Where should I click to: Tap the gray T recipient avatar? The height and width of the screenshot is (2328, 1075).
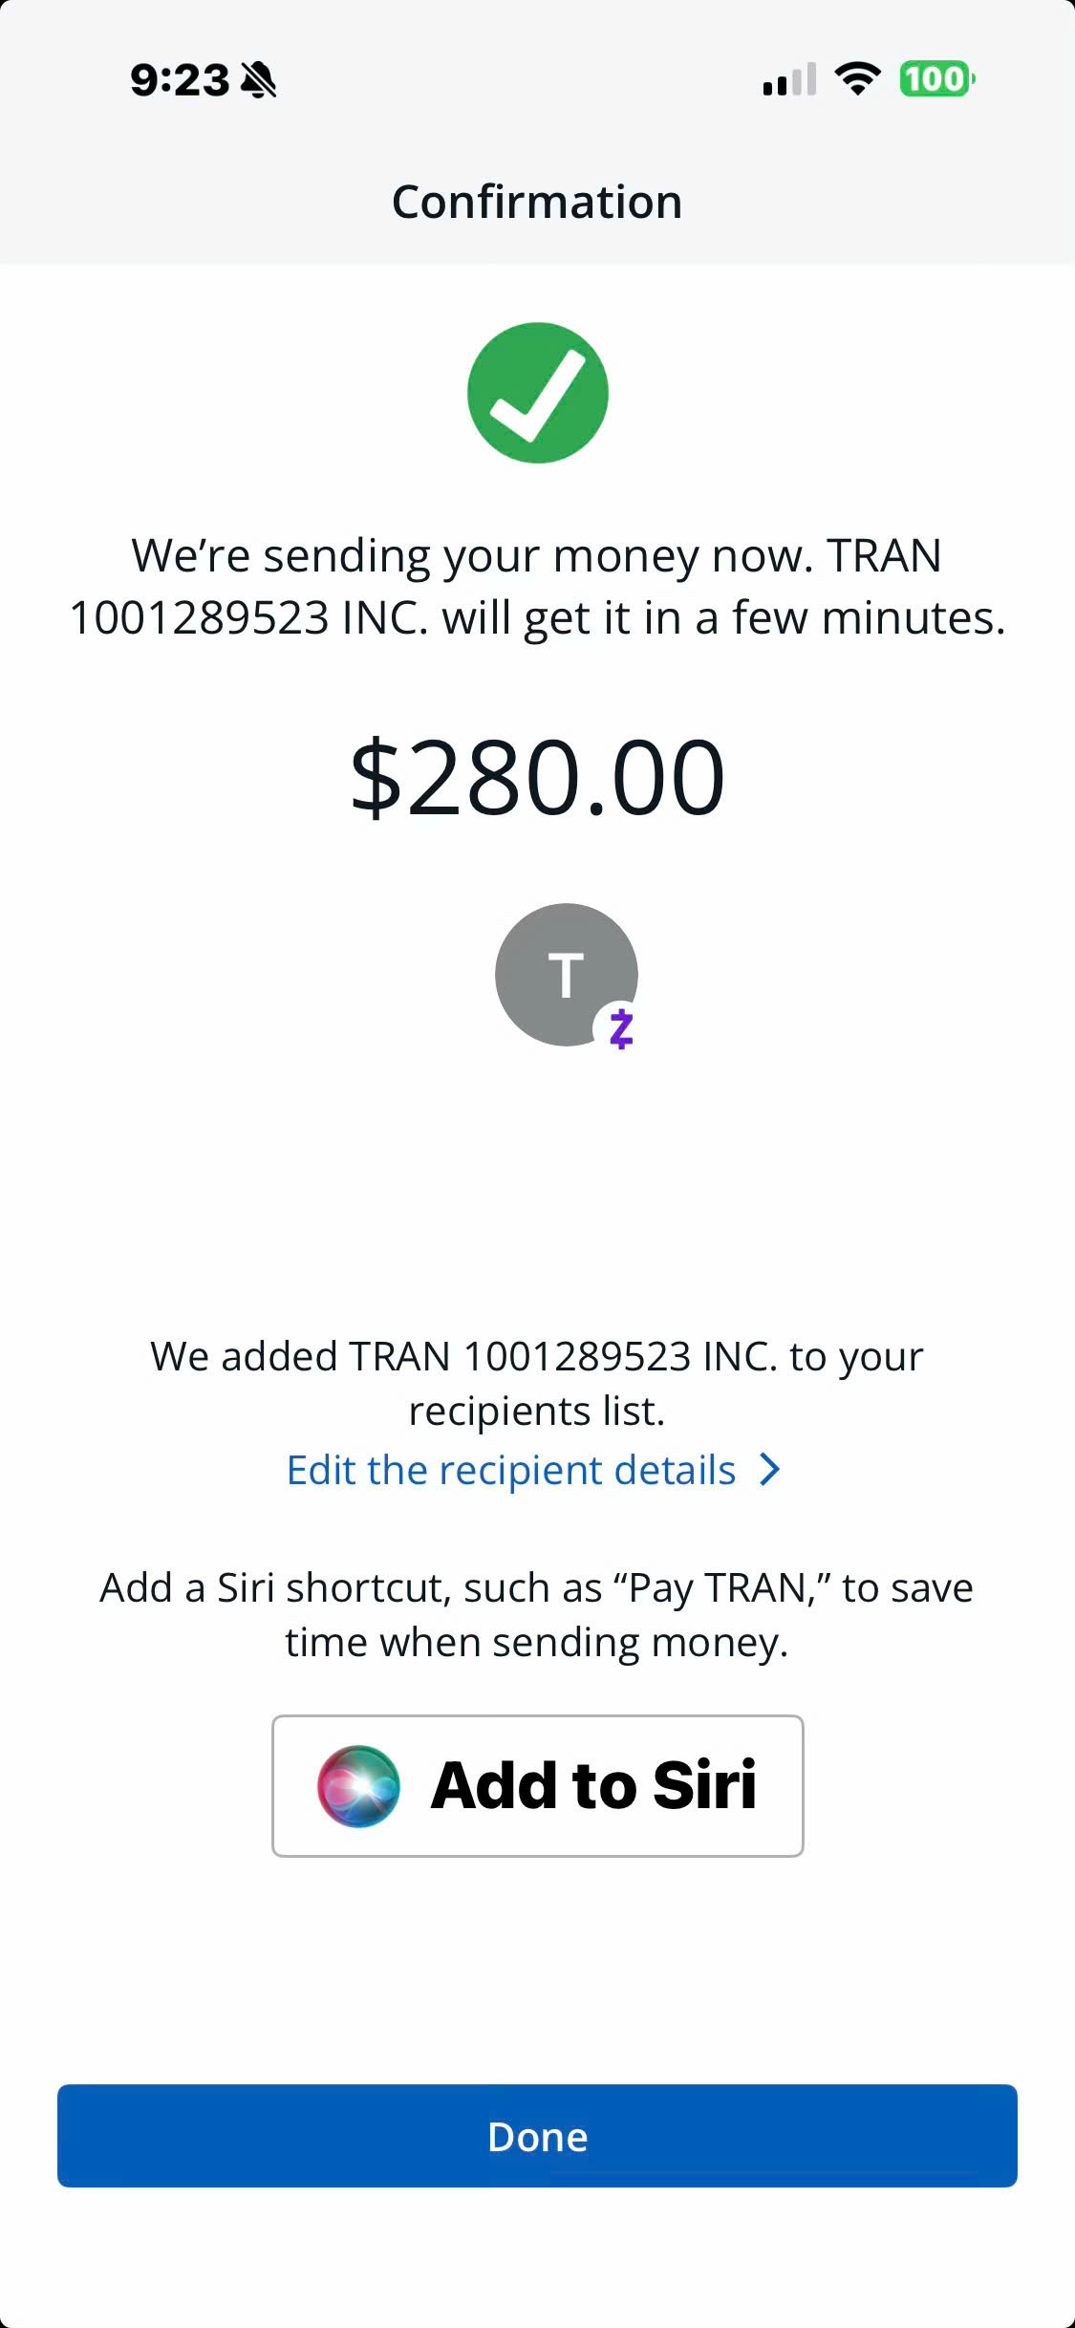pyautogui.click(x=566, y=974)
